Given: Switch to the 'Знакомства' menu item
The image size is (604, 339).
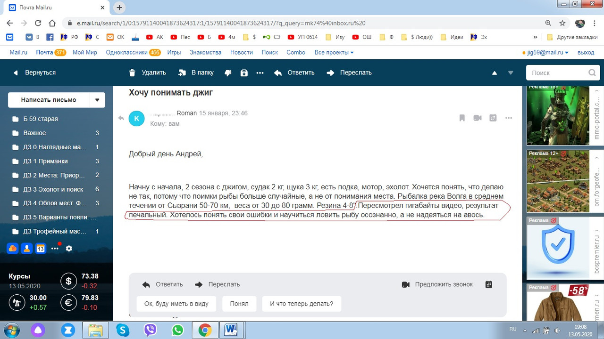Looking at the screenshot, I should click(205, 52).
